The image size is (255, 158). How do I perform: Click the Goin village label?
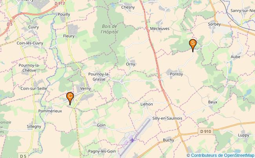[x=101, y=125]
